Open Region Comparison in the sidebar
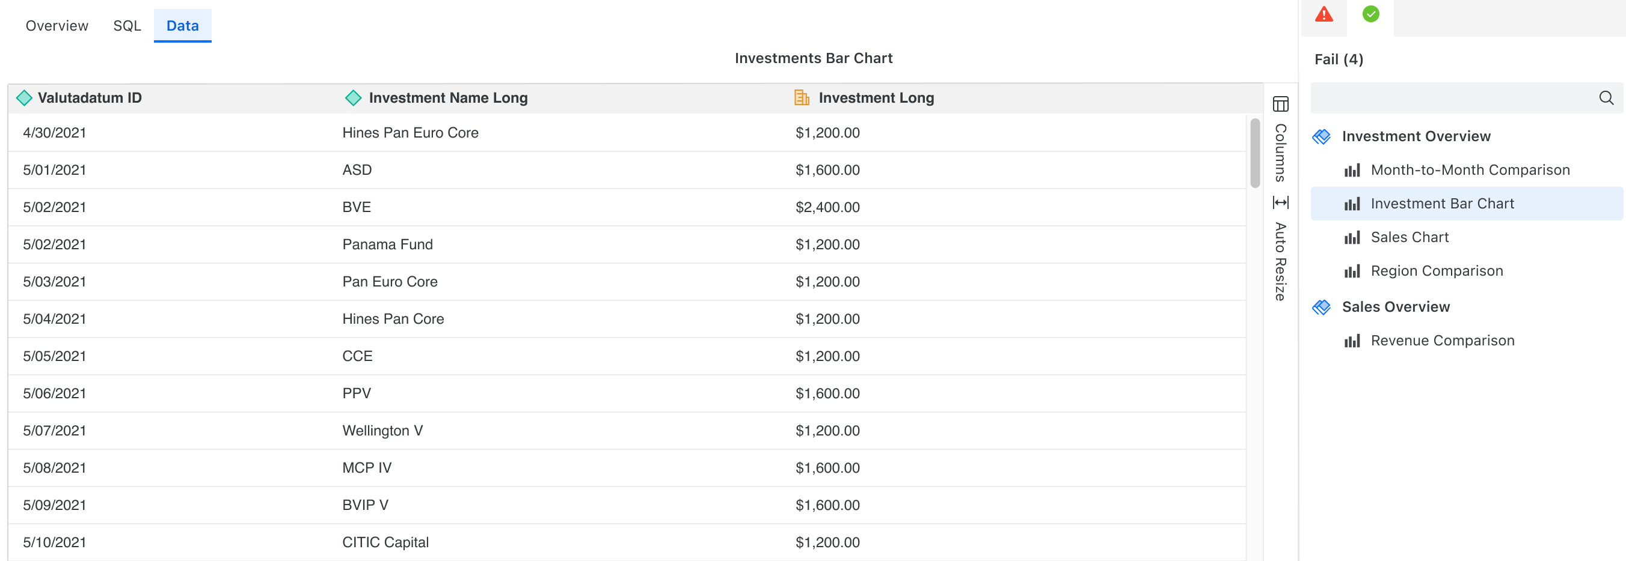This screenshot has width=1626, height=561. coord(1437,271)
